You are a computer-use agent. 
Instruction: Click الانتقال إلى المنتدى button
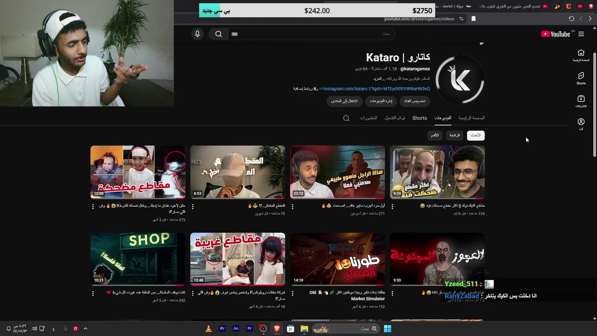pyautogui.click(x=344, y=101)
